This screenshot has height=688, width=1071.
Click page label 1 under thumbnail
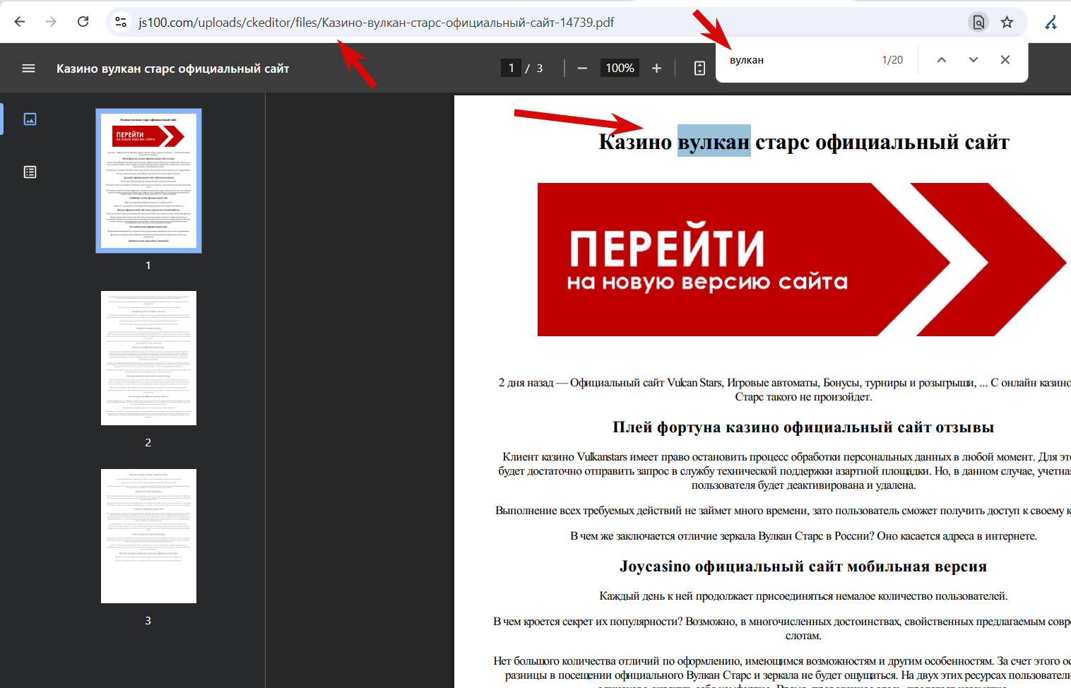(148, 265)
